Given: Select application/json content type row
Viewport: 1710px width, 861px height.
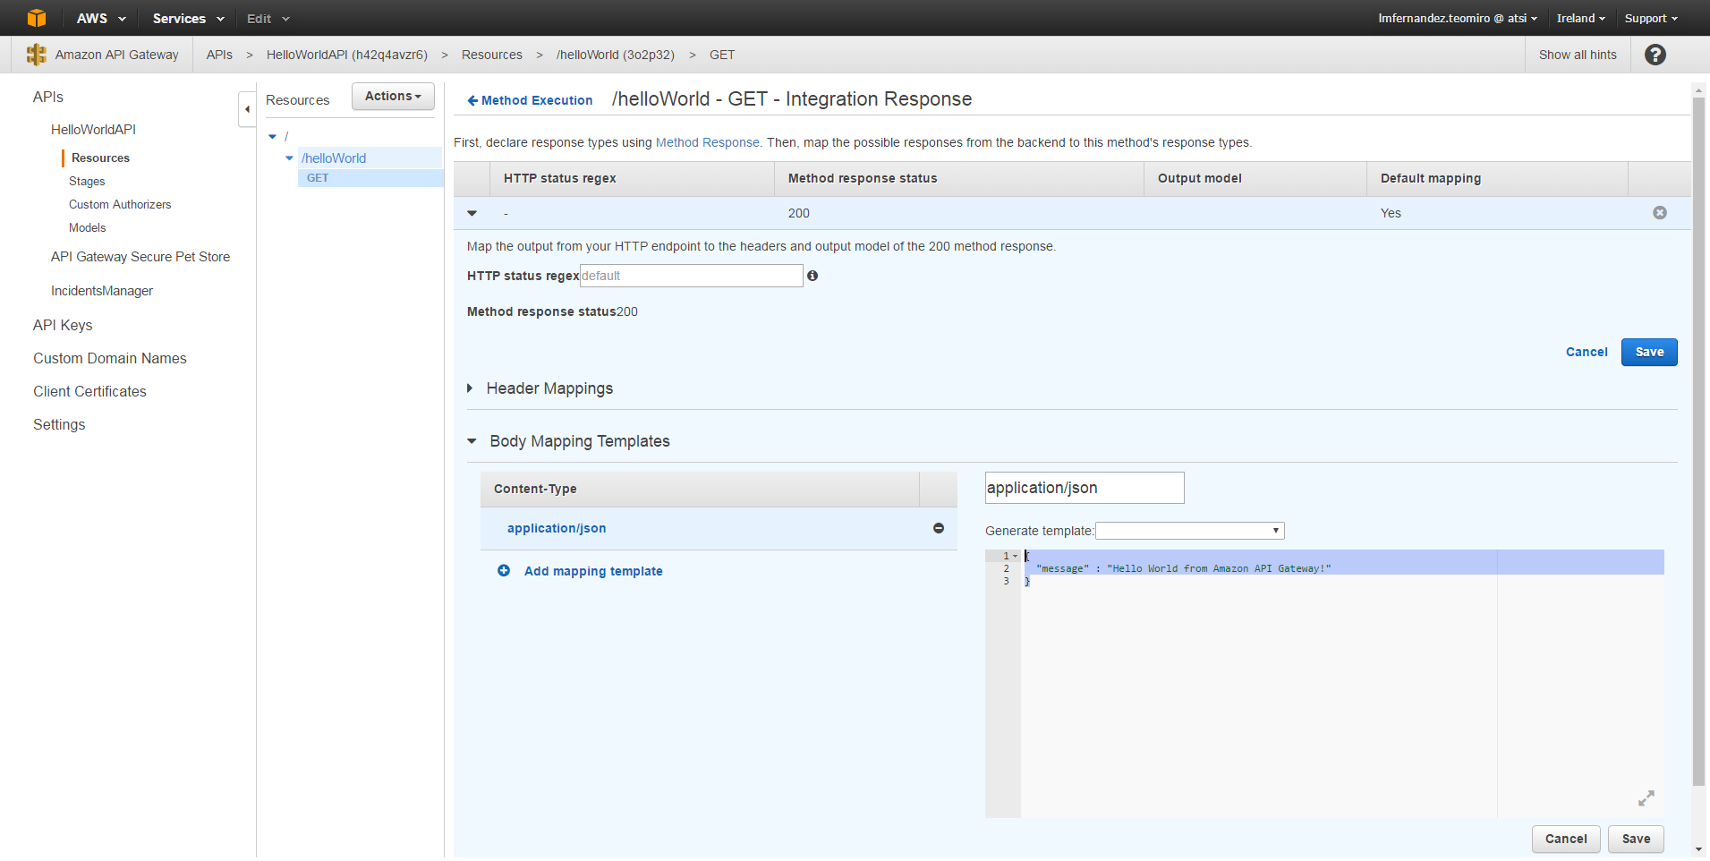Looking at the screenshot, I should (x=719, y=528).
